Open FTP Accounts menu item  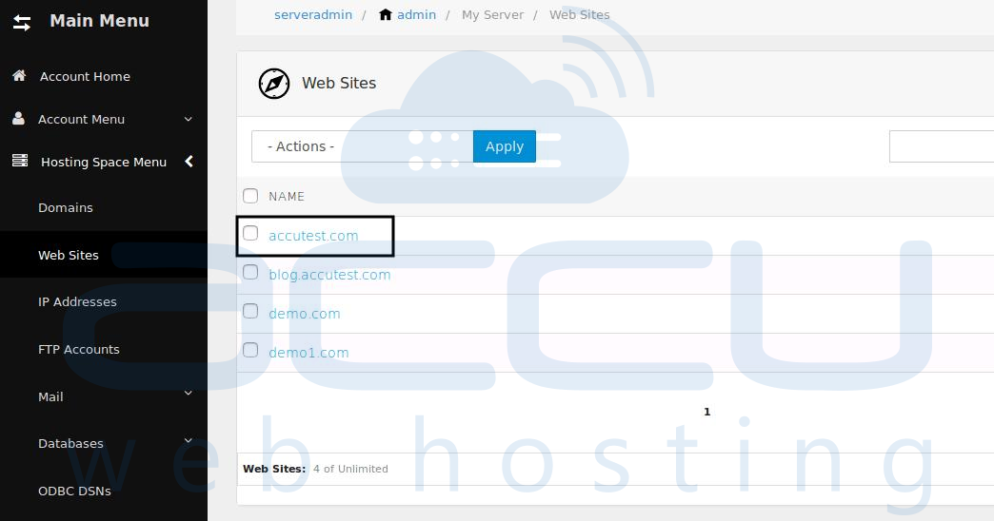coord(79,350)
